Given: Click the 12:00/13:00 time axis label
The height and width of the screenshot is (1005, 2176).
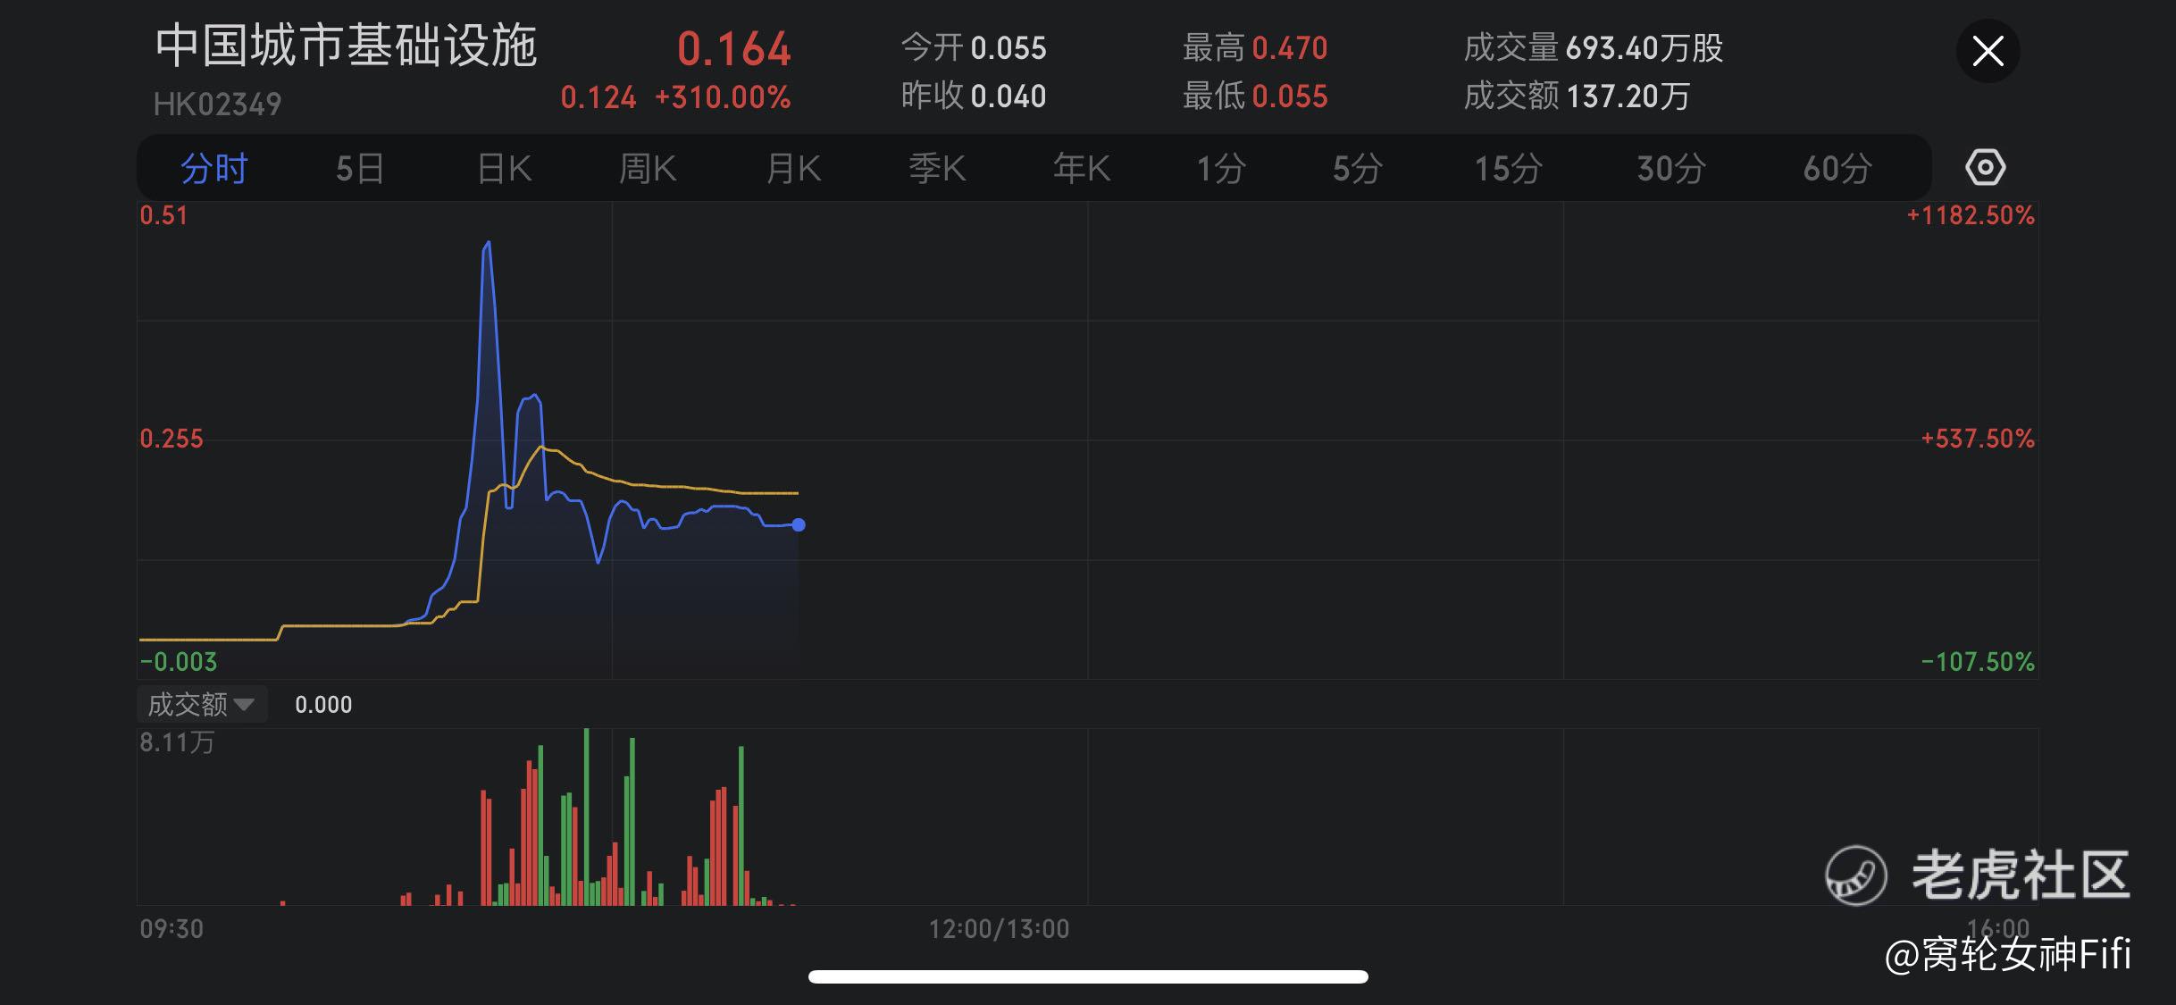Looking at the screenshot, I should tap(999, 929).
